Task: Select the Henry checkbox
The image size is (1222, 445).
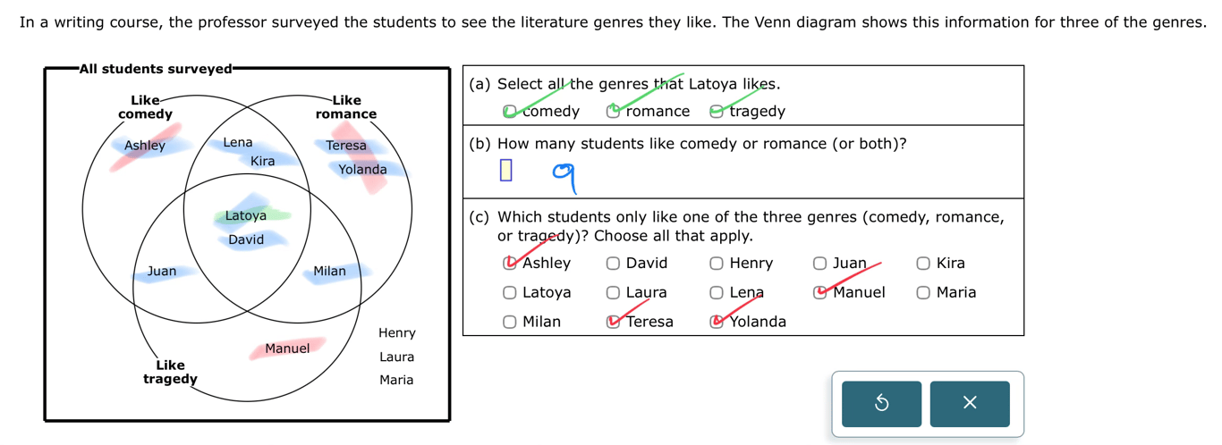Action: (x=717, y=264)
